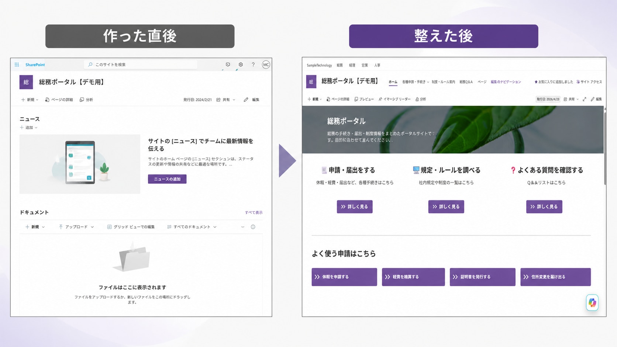Click the news tablet illustration thumbnail

pyautogui.click(x=80, y=164)
